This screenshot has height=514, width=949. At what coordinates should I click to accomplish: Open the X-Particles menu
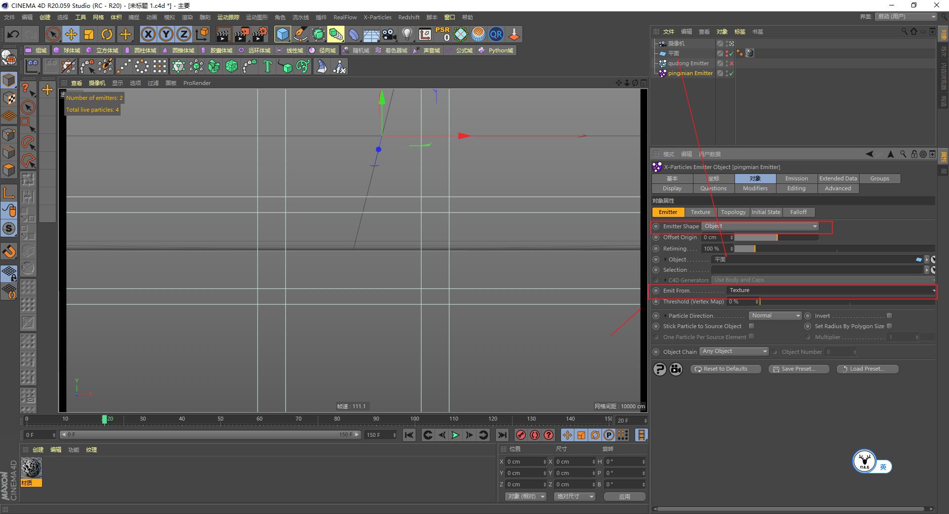(x=377, y=17)
